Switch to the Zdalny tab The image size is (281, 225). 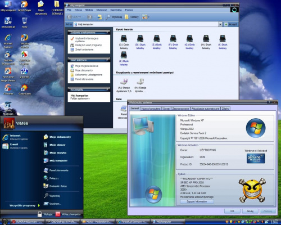[x=225, y=109]
